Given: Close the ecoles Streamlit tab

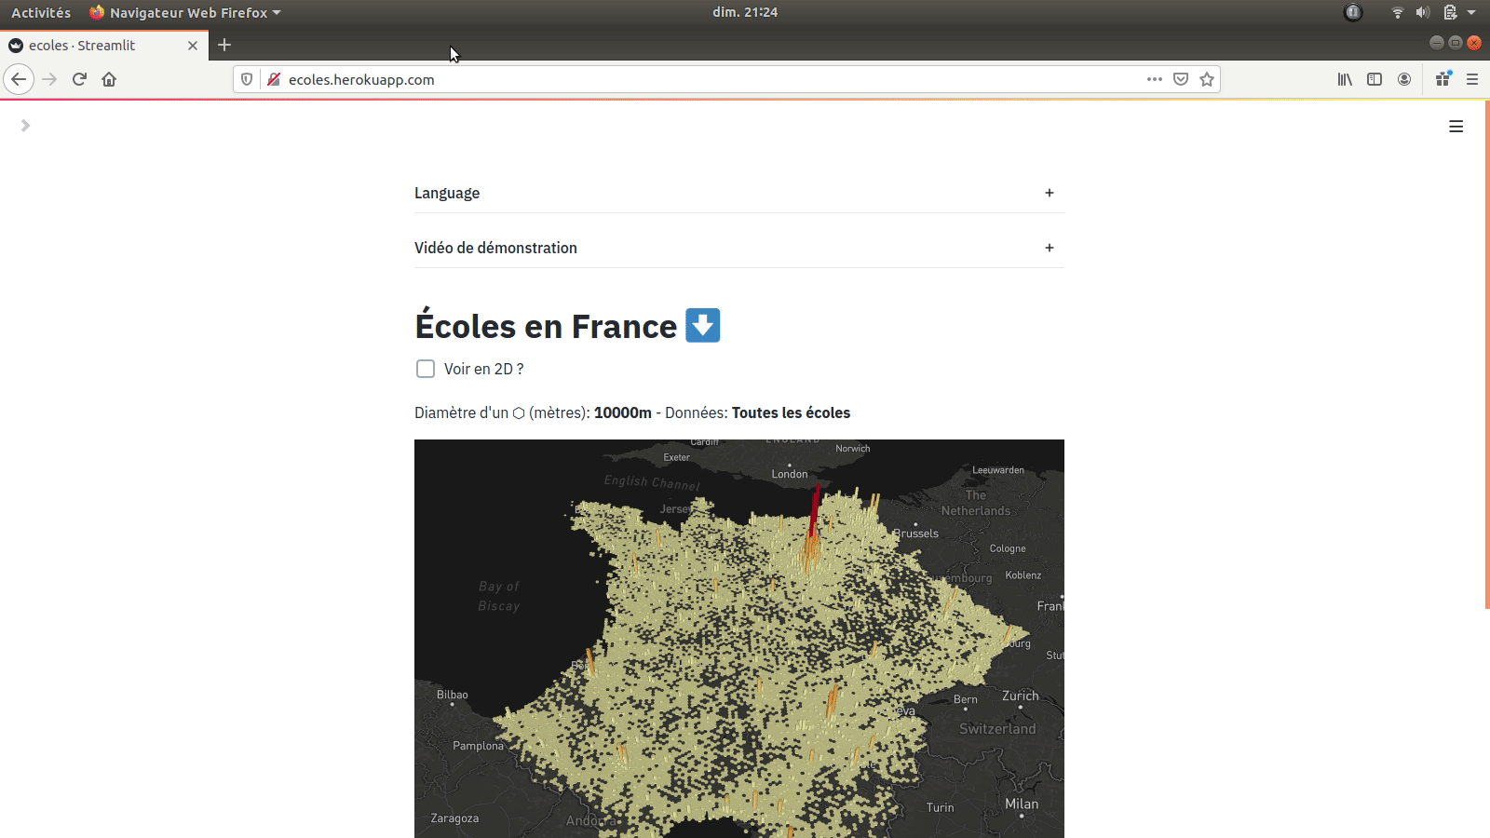Looking at the screenshot, I should (193, 45).
